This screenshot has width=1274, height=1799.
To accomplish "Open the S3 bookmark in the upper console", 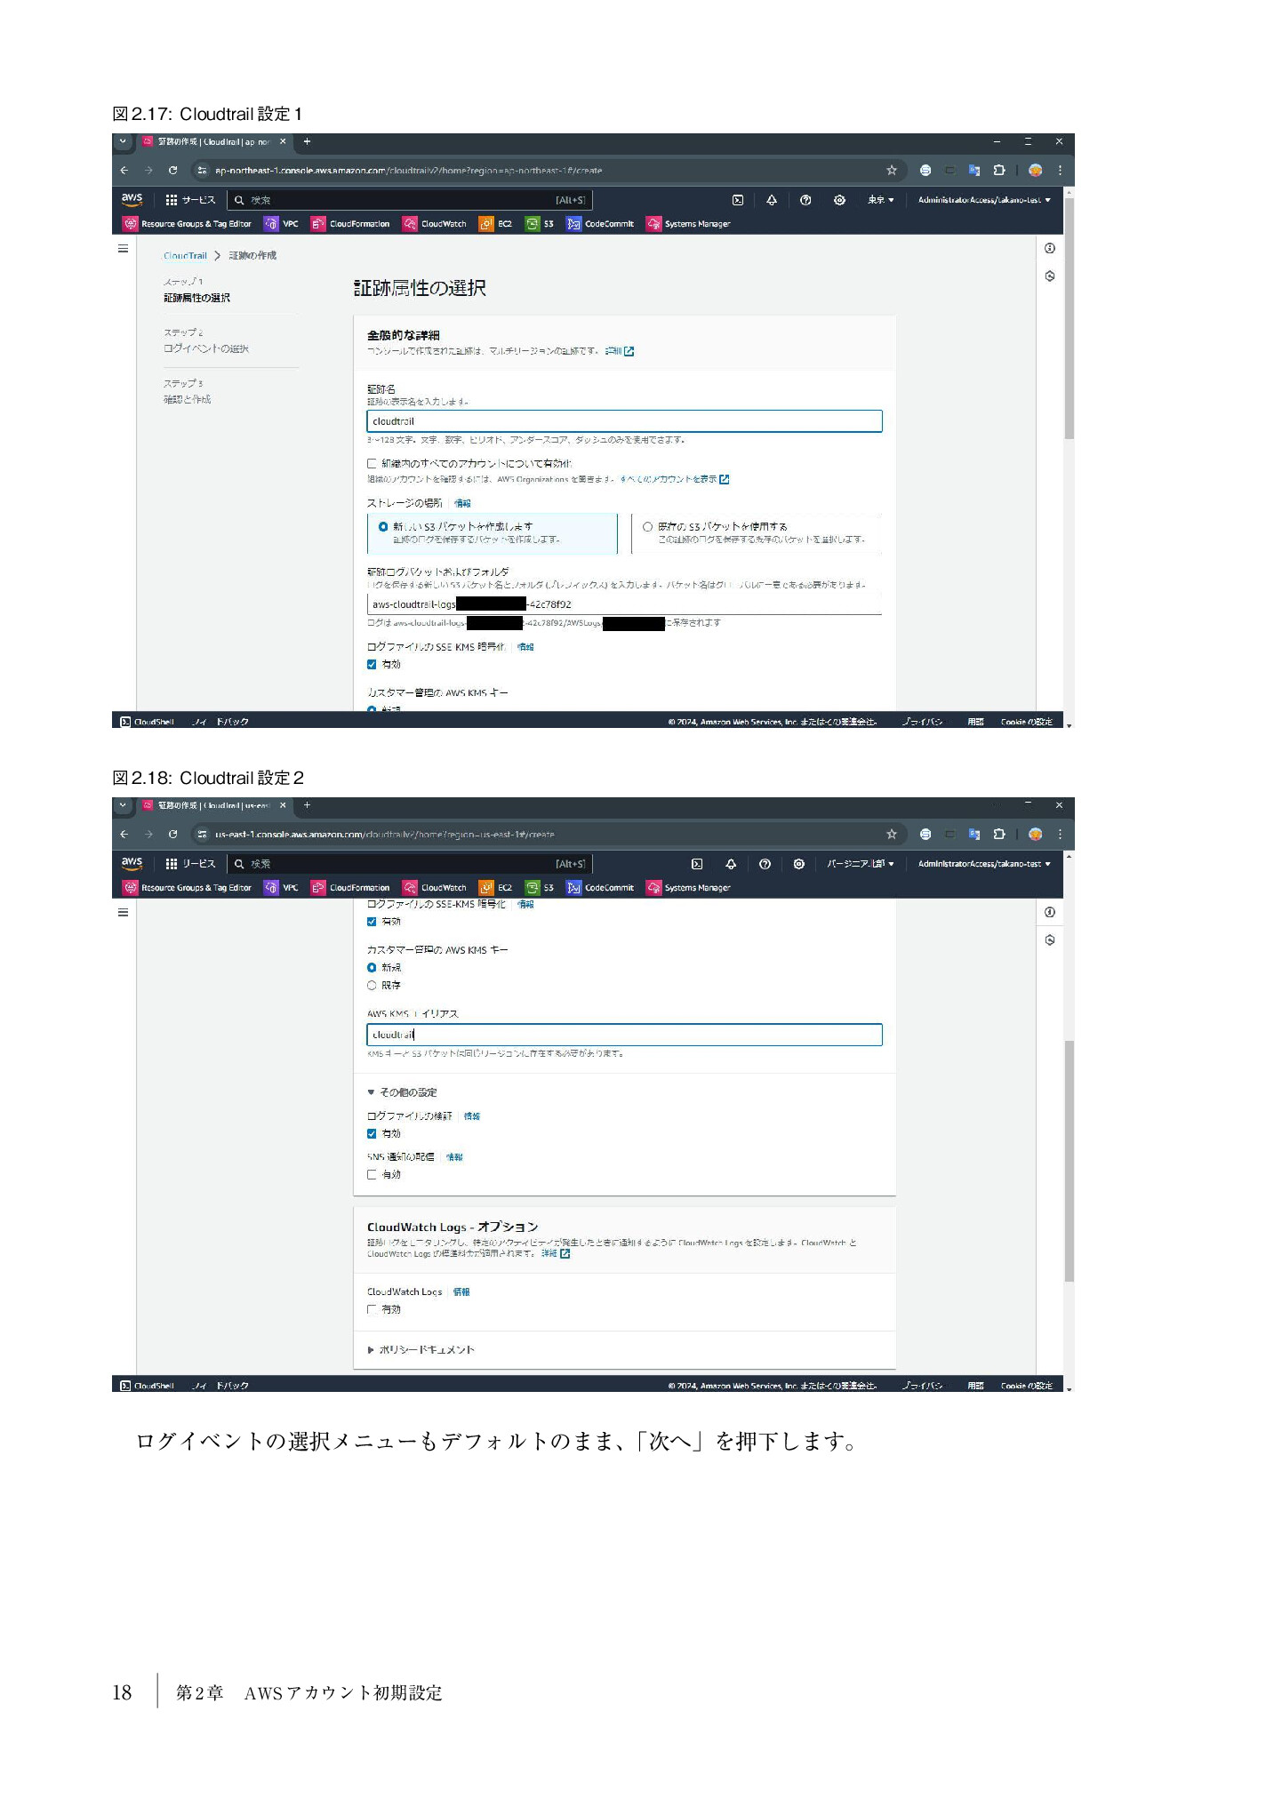I will pyautogui.click(x=540, y=224).
